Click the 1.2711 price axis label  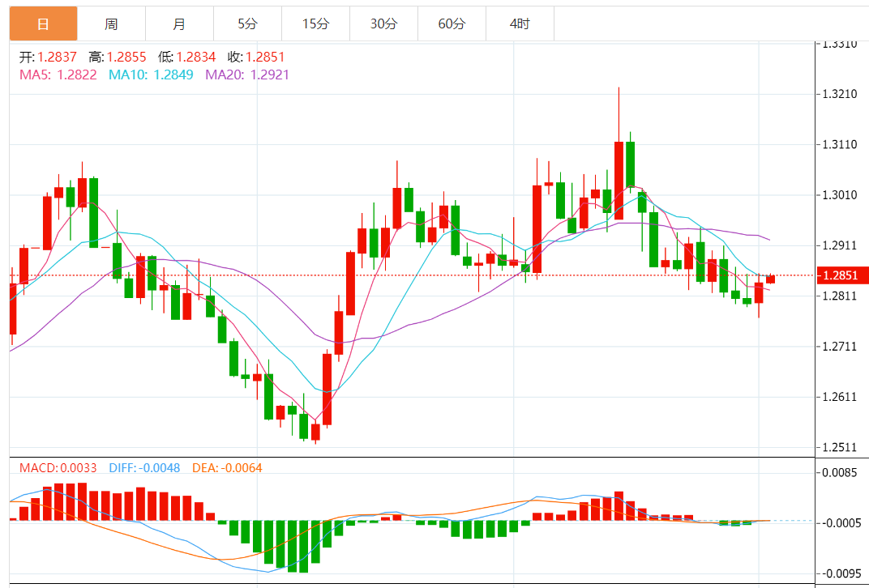point(841,347)
